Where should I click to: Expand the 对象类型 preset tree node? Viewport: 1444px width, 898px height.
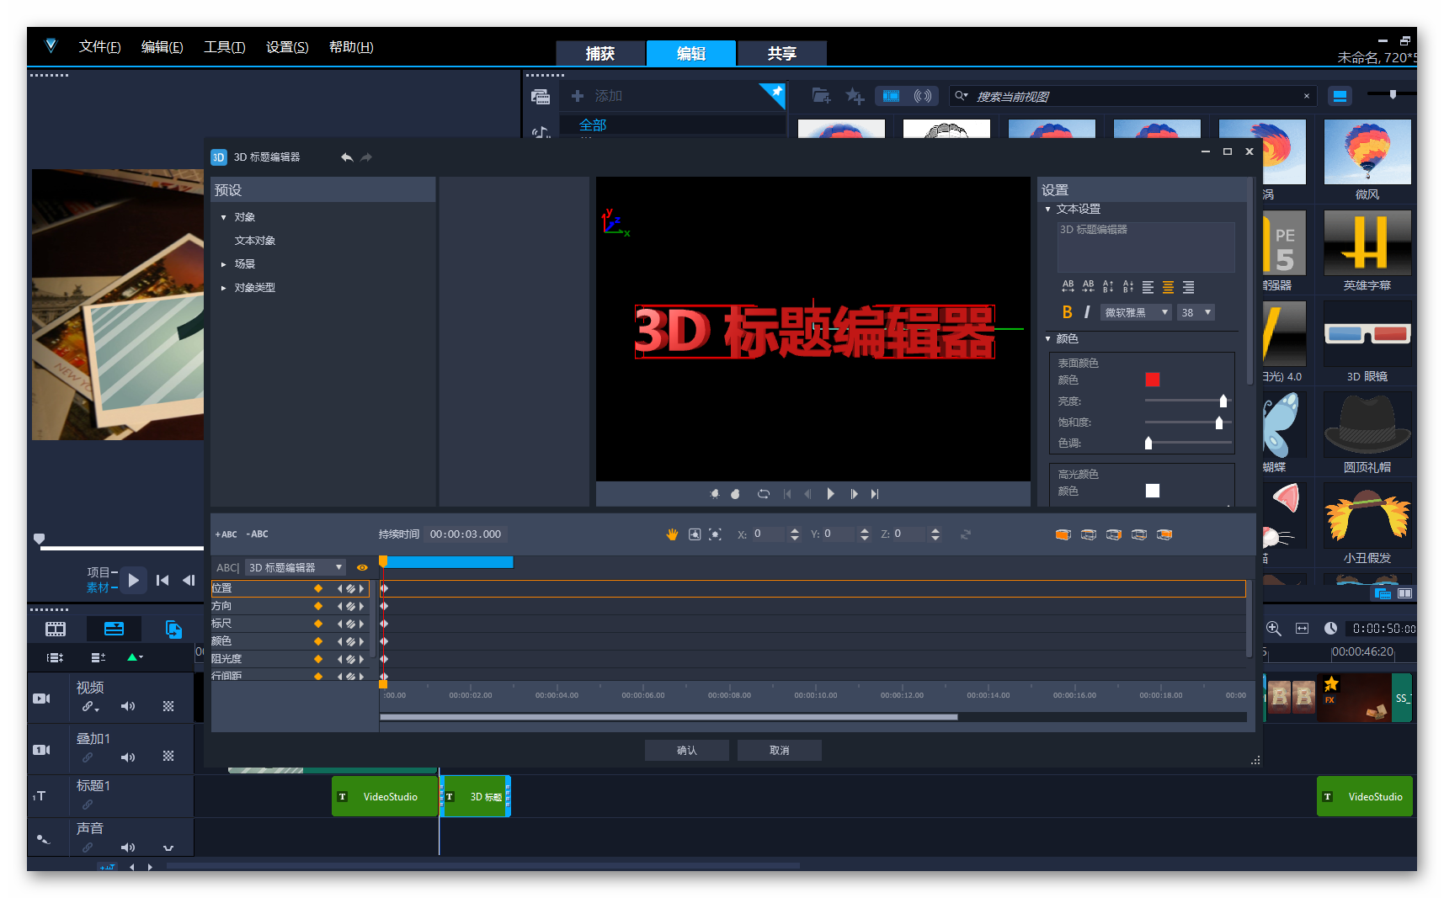pos(224,288)
